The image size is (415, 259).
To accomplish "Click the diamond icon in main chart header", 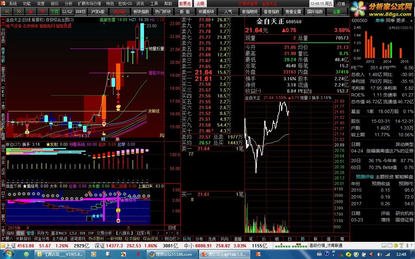I will 158,20.
